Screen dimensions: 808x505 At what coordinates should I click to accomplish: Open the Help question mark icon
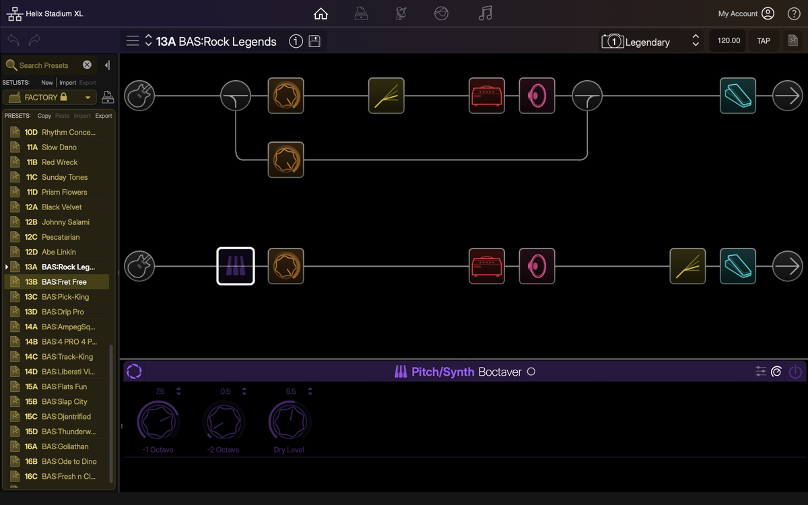click(x=794, y=13)
